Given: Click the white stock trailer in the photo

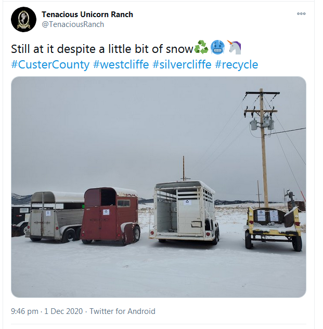Looking at the screenshot, I should pyautogui.click(x=184, y=212).
